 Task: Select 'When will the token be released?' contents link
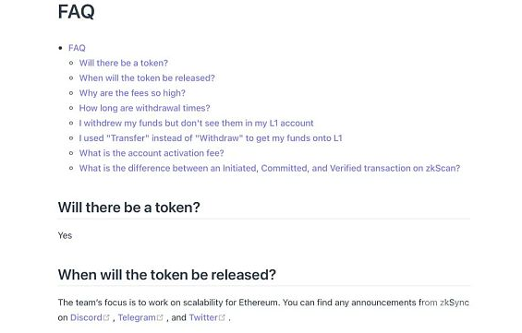pyautogui.click(x=147, y=78)
